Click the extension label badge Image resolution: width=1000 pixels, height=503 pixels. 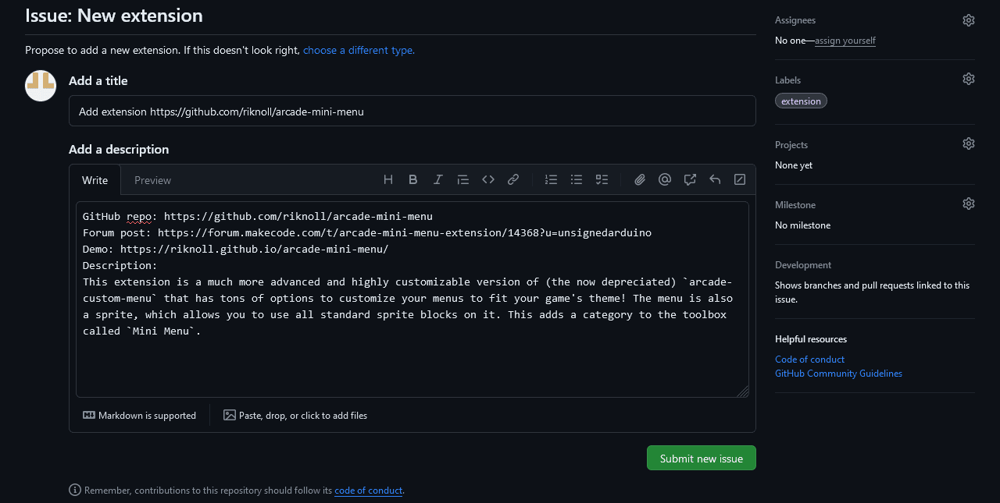click(801, 101)
